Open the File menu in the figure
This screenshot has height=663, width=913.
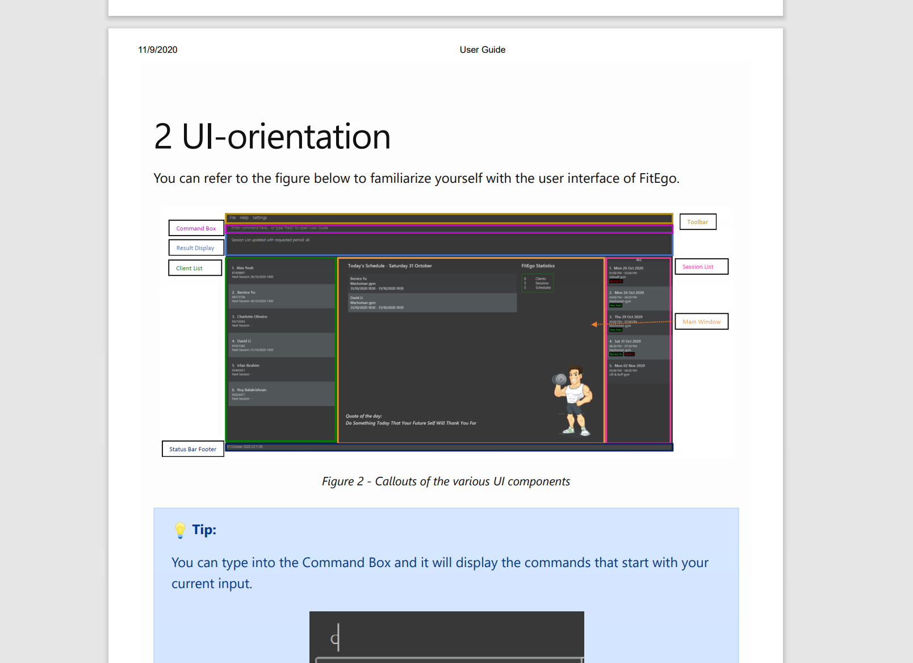pos(233,218)
